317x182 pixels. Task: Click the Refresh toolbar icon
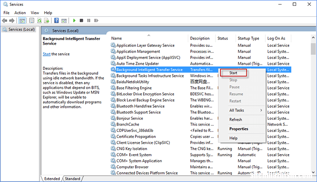point(39,21)
